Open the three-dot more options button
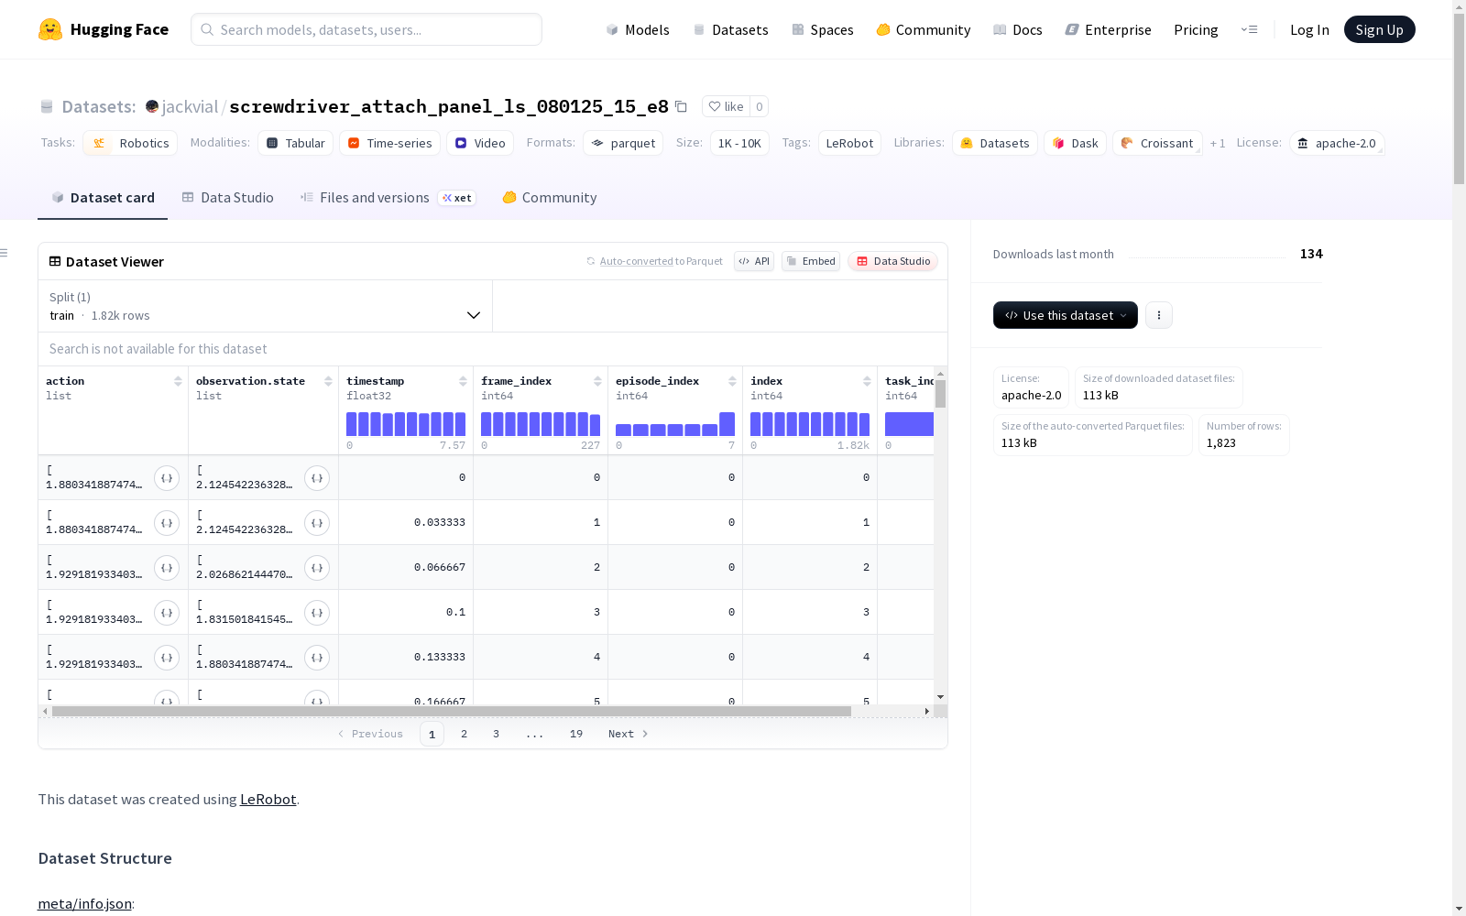The width and height of the screenshot is (1466, 916). coord(1159,315)
